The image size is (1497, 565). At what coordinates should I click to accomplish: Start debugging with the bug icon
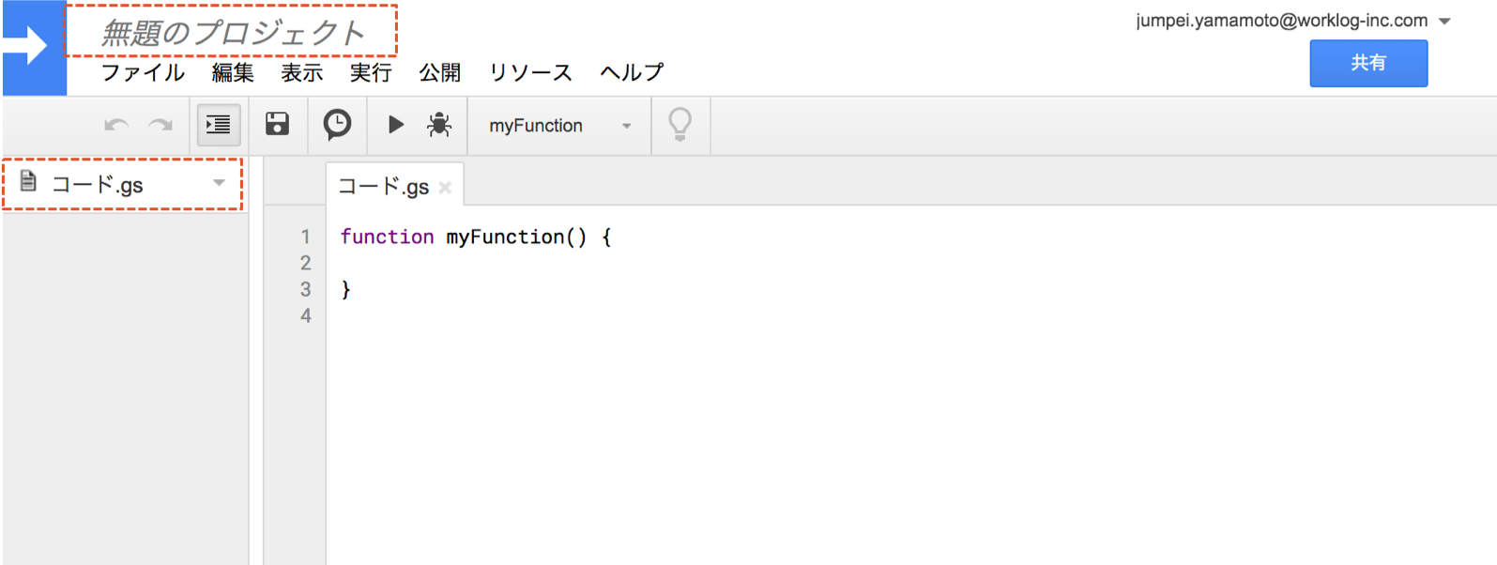(439, 125)
